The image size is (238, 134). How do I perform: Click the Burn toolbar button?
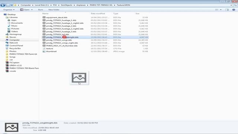click(41, 10)
